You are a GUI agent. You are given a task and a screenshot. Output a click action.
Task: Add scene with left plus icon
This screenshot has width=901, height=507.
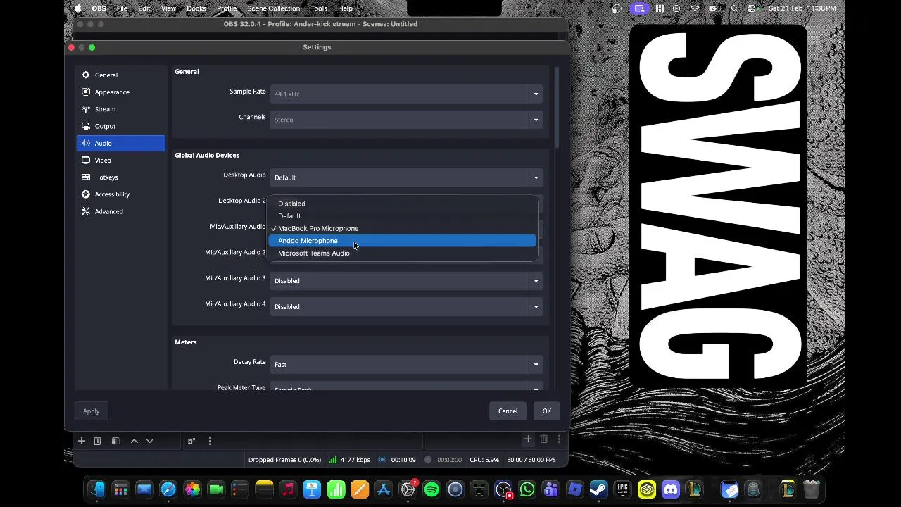pyautogui.click(x=82, y=441)
